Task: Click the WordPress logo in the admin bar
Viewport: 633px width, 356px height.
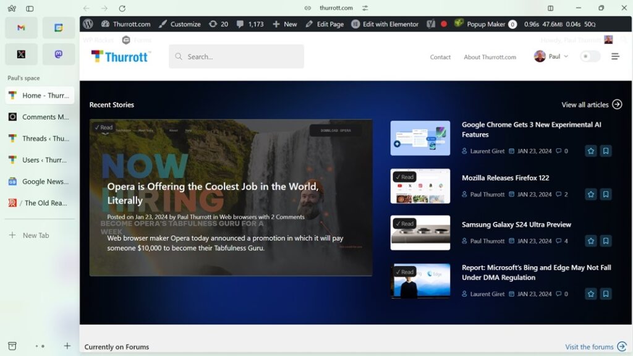Action: point(87,24)
